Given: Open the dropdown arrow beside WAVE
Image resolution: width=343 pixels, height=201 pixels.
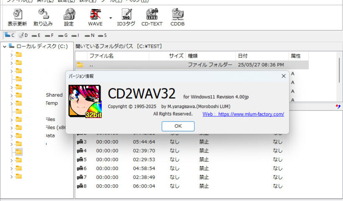Looking at the screenshot, I should tap(111, 18).
